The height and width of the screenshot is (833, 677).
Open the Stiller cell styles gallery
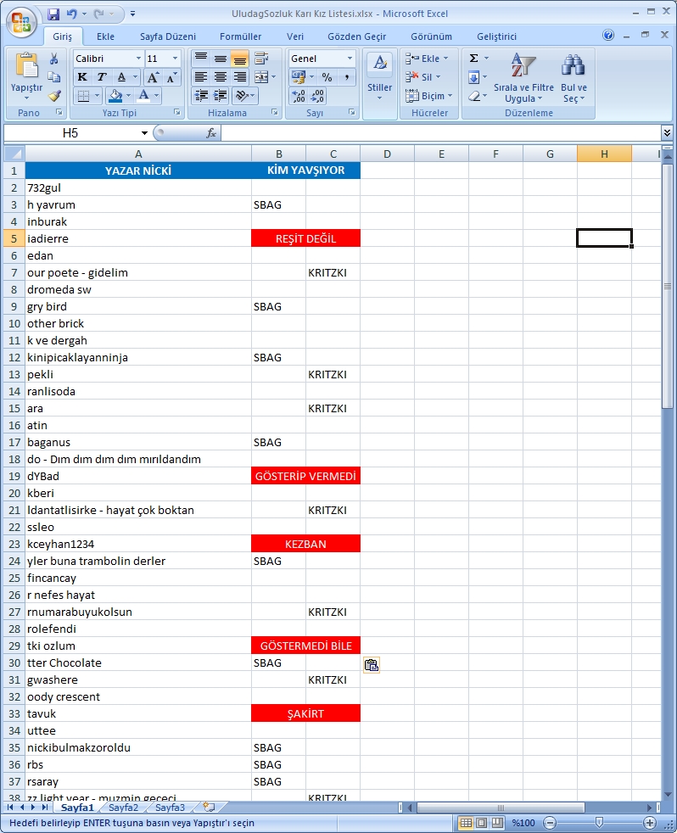click(379, 77)
